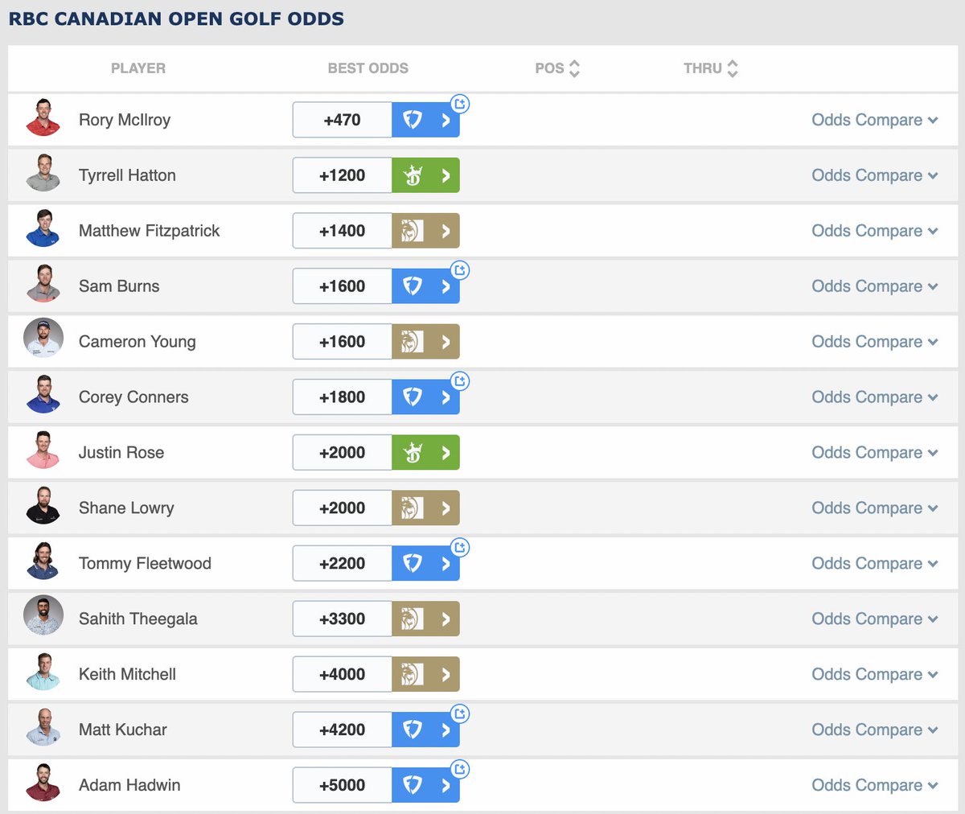The width and height of the screenshot is (965, 814).
Task: Click add-to-betslip badge on Tommy Fleetwood odds
Action: coord(460,548)
